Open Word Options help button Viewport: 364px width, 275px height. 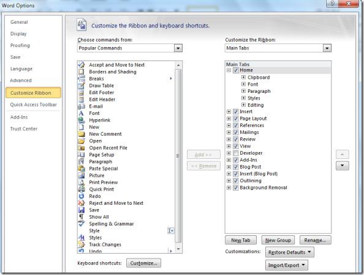point(332,4)
